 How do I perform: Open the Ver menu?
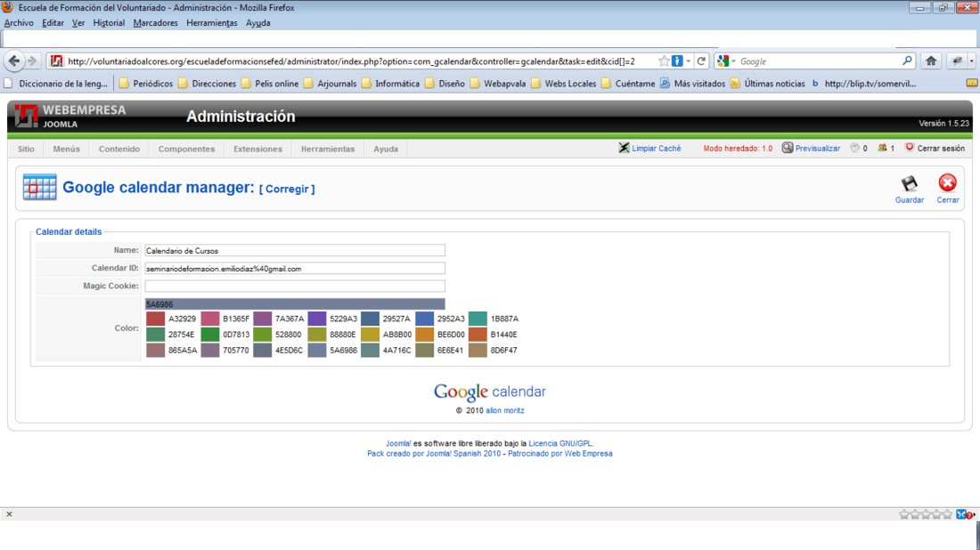pyautogui.click(x=78, y=22)
